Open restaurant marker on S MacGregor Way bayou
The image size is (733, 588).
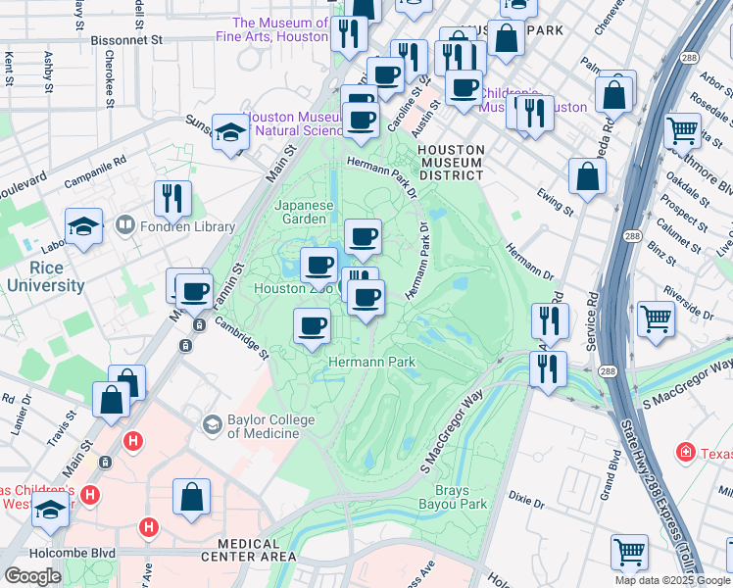click(x=549, y=370)
